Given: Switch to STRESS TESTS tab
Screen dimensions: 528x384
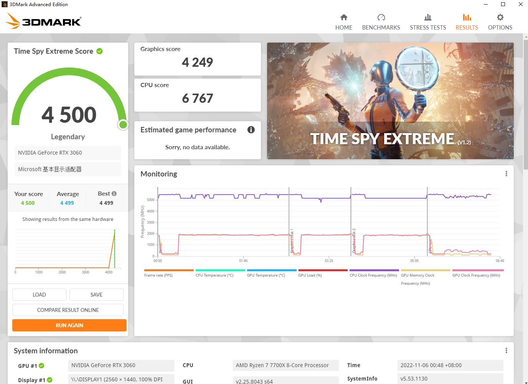Looking at the screenshot, I should (428, 22).
